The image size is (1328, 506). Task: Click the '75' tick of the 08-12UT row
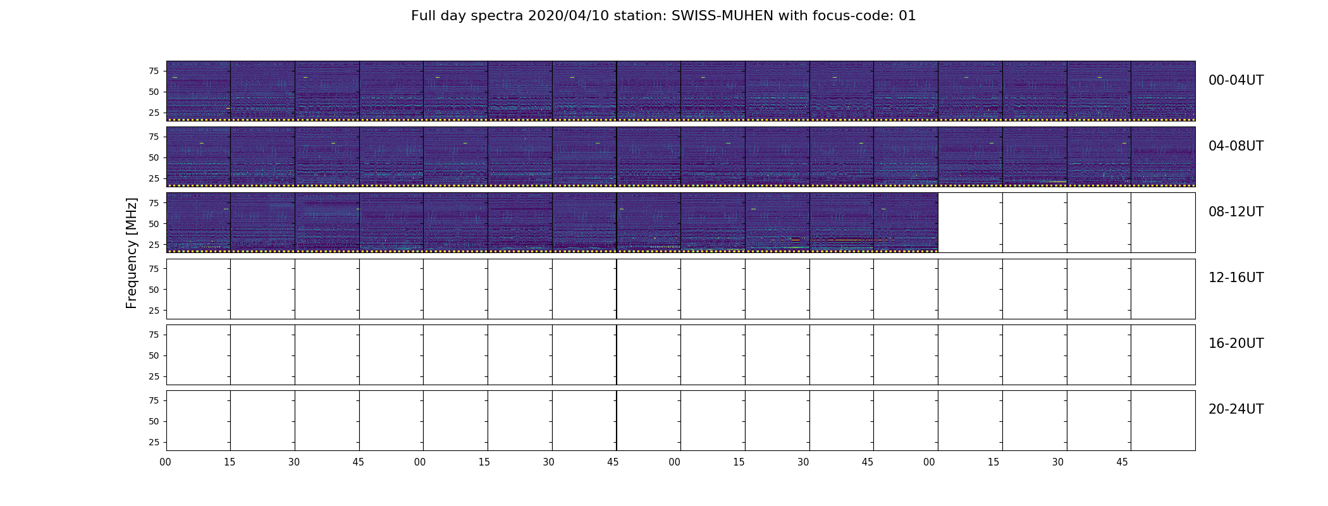click(x=154, y=202)
